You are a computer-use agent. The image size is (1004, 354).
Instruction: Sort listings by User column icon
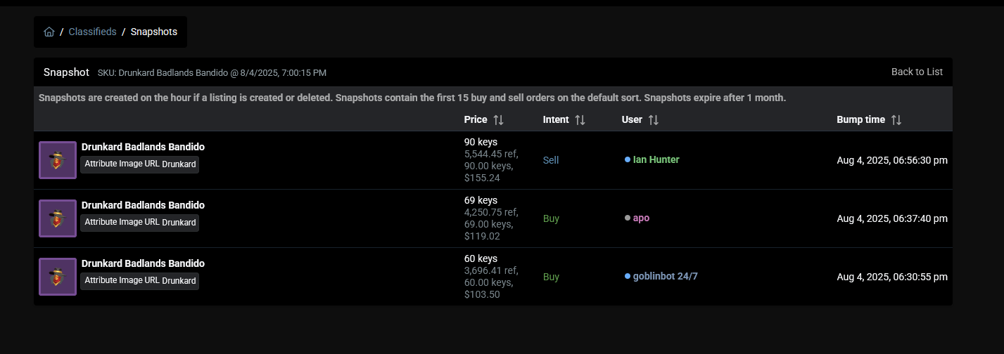pos(653,120)
